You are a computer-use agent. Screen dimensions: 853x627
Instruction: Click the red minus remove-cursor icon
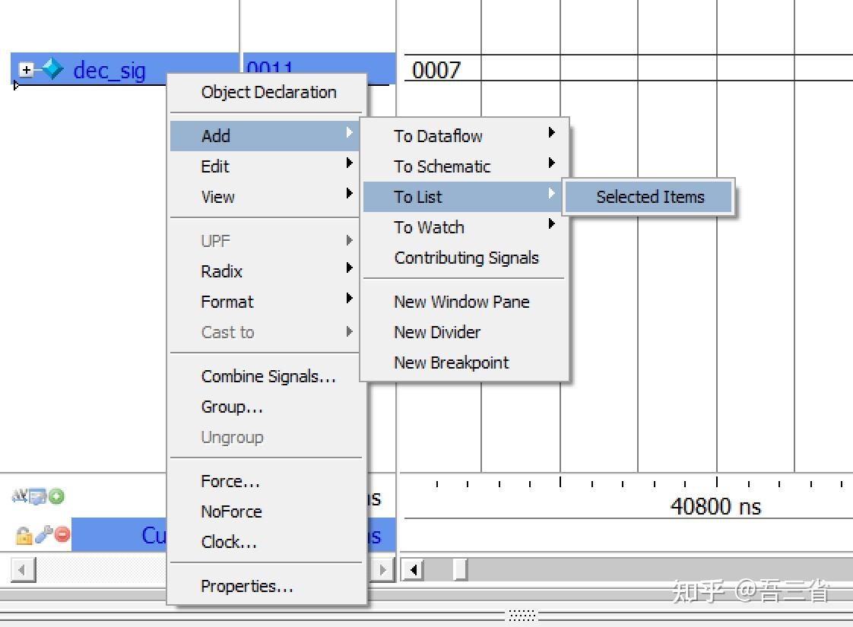(x=62, y=534)
